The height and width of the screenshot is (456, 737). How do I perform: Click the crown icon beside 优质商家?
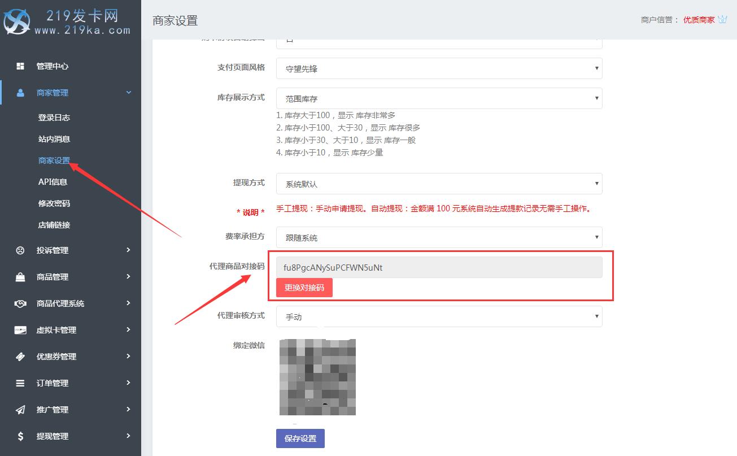point(722,20)
